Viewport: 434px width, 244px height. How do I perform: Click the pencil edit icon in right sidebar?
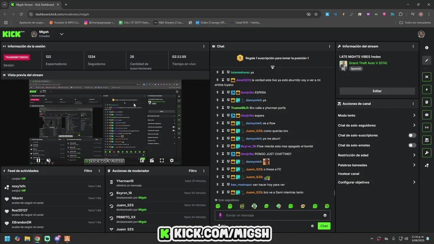coord(427,60)
